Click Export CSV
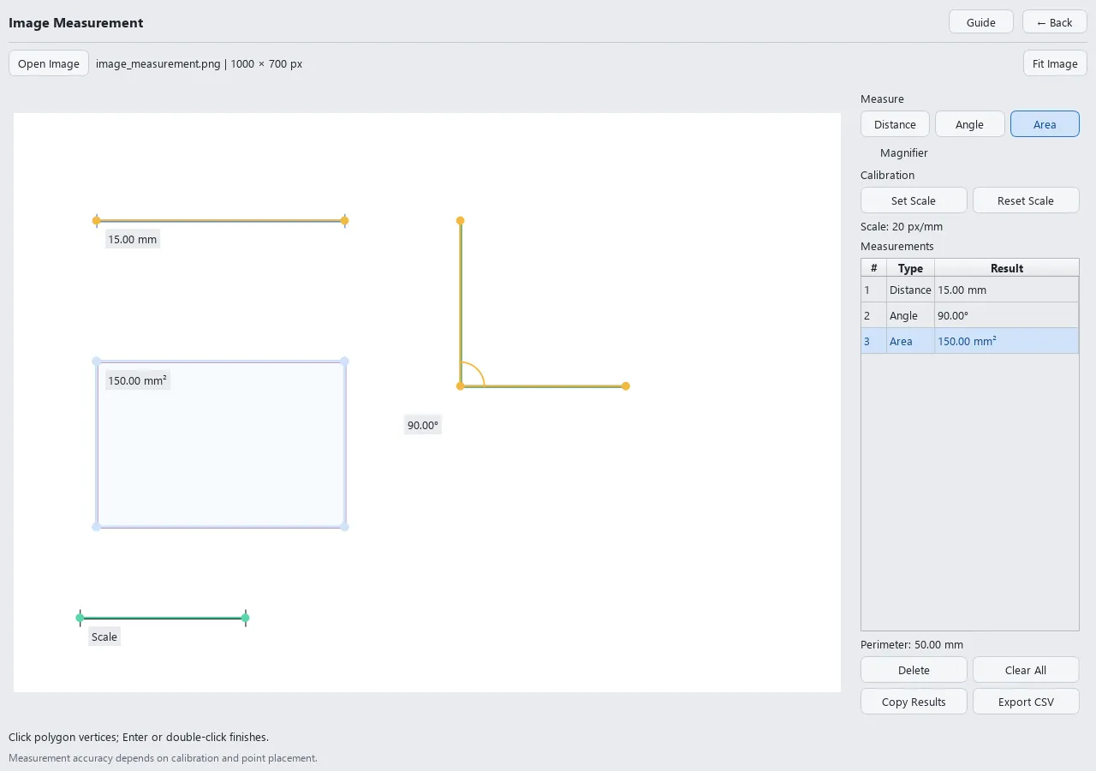1096x771 pixels. click(1026, 702)
